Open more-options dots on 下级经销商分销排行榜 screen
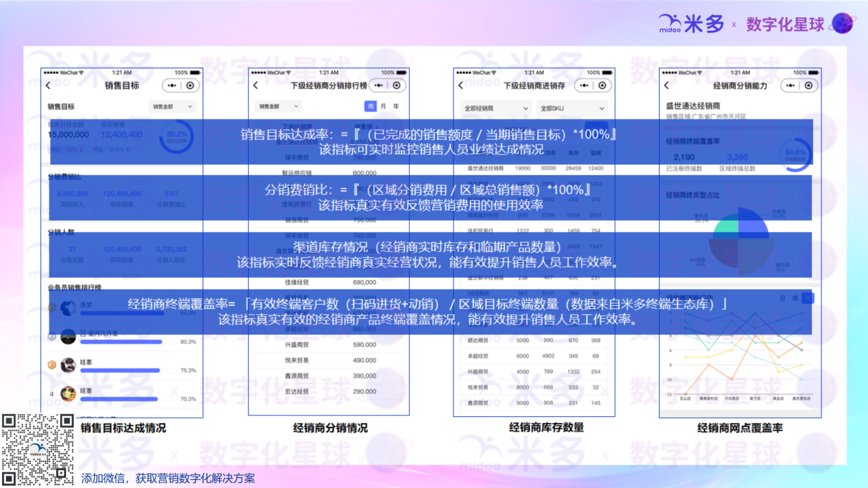868x488 pixels. click(x=378, y=86)
